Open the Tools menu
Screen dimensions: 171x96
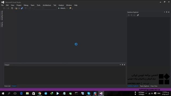tap(38, 5)
